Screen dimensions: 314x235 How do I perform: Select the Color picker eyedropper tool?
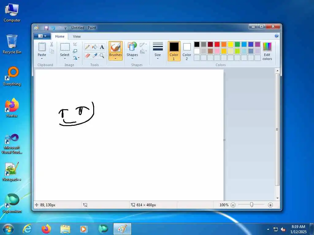pyautogui.click(x=94, y=56)
